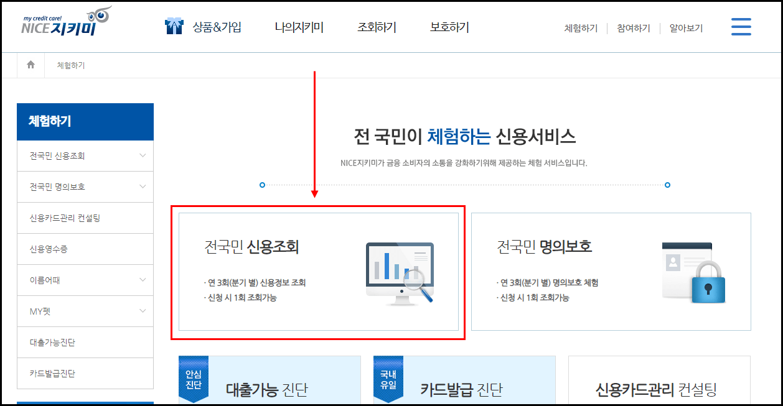783x406 pixels.
Task: Open 보호하기 menu
Action: tap(449, 27)
